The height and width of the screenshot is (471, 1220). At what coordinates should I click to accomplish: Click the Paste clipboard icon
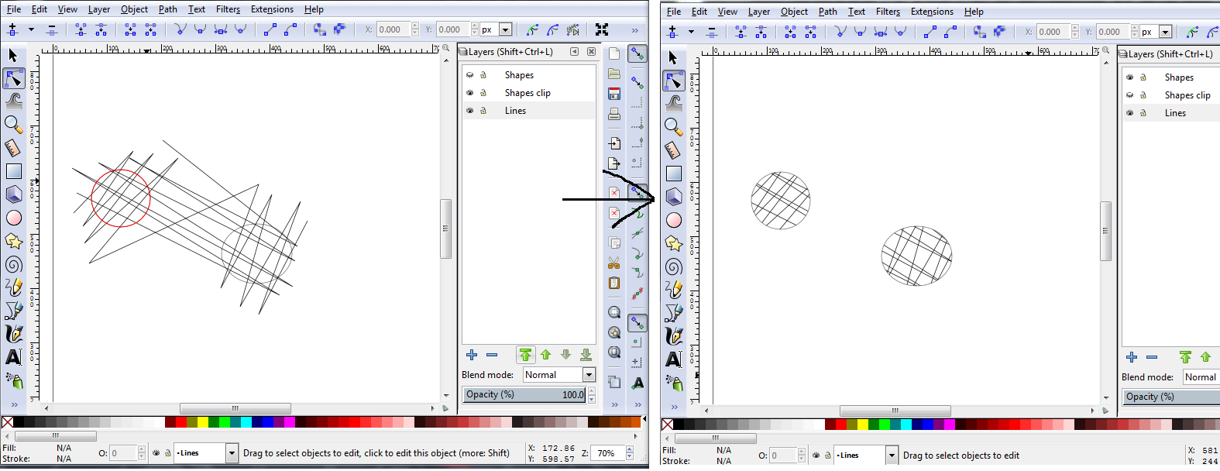(x=614, y=284)
